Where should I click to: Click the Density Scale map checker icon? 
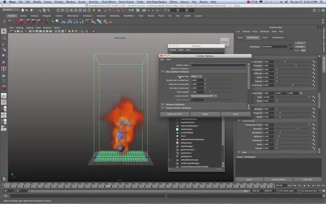[x=314, y=62]
